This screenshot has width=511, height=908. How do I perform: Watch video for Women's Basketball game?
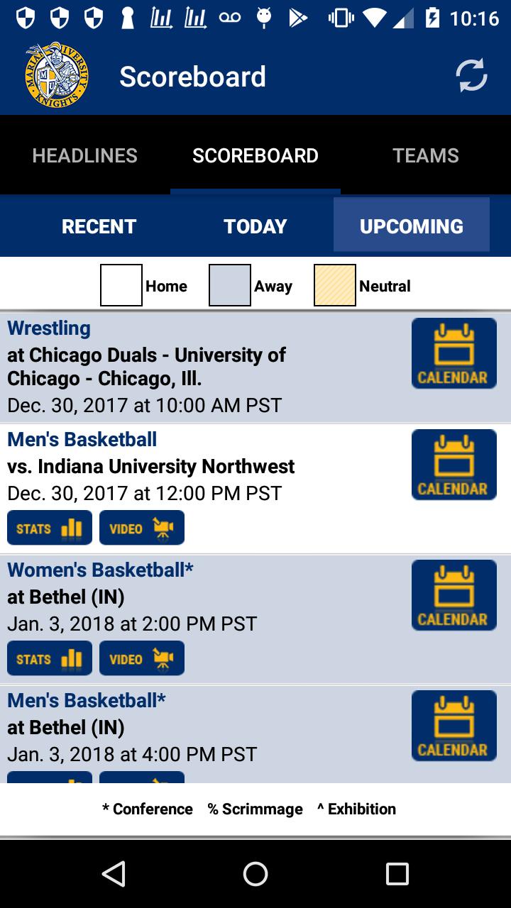[142, 658]
